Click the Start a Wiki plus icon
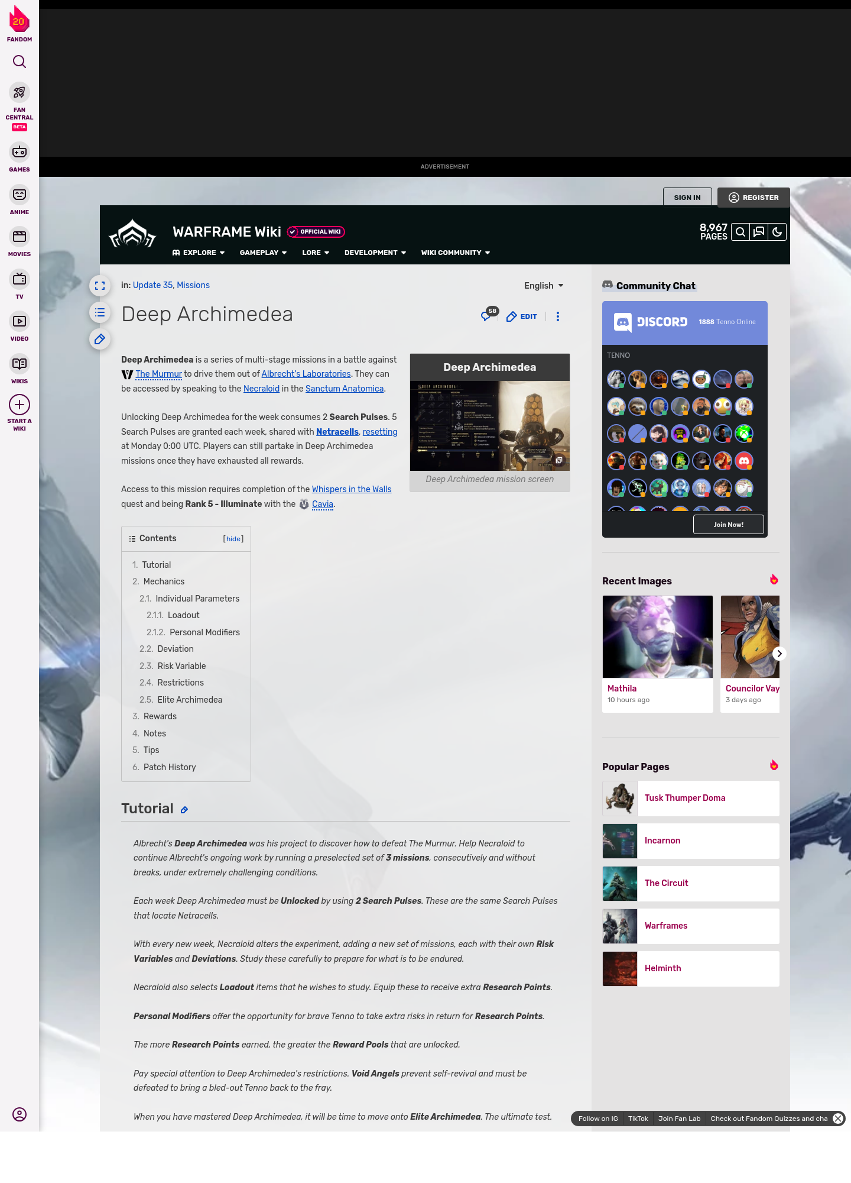This screenshot has height=1183, width=851. tap(20, 405)
